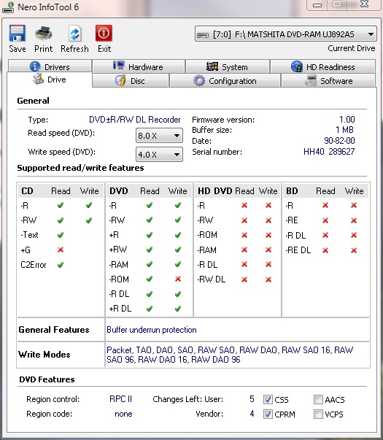Viewport: 383px width, 440px height.
Task: Click the green check for CD-R write
Action: click(x=89, y=206)
